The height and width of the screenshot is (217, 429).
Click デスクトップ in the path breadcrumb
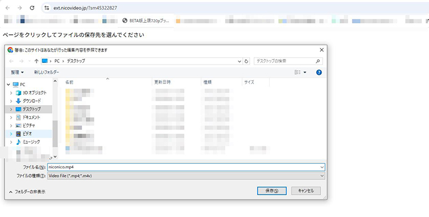point(76,61)
